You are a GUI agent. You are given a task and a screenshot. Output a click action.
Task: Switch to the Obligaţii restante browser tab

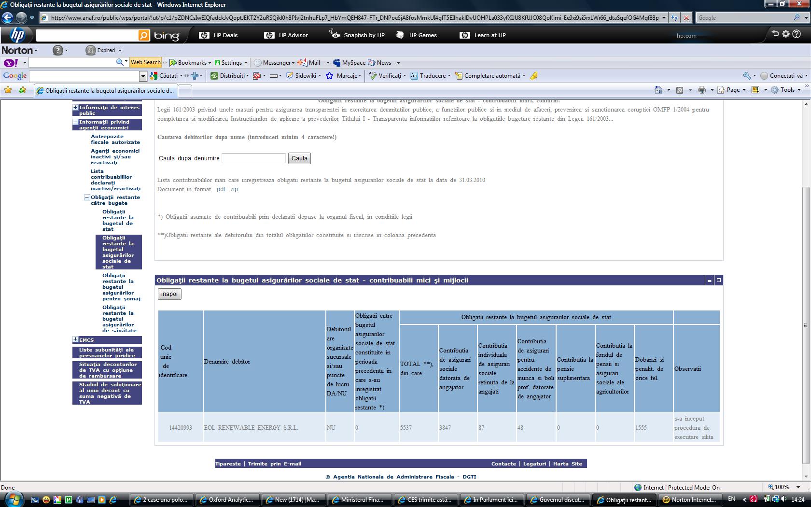[x=106, y=90]
